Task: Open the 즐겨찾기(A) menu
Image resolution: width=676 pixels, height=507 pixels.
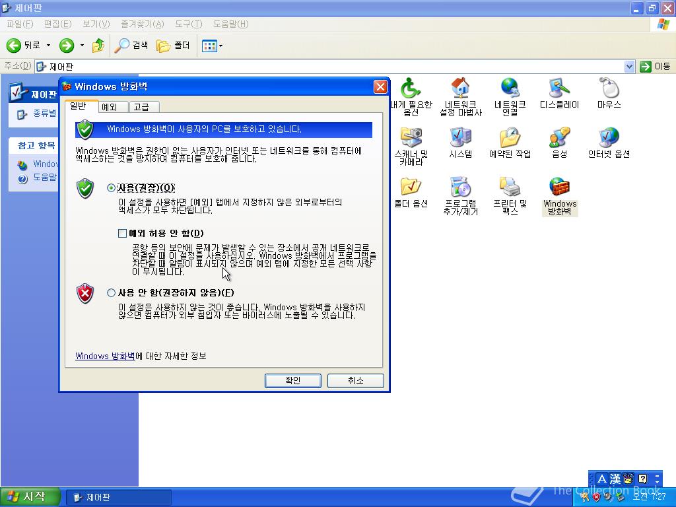Action: tap(143, 24)
